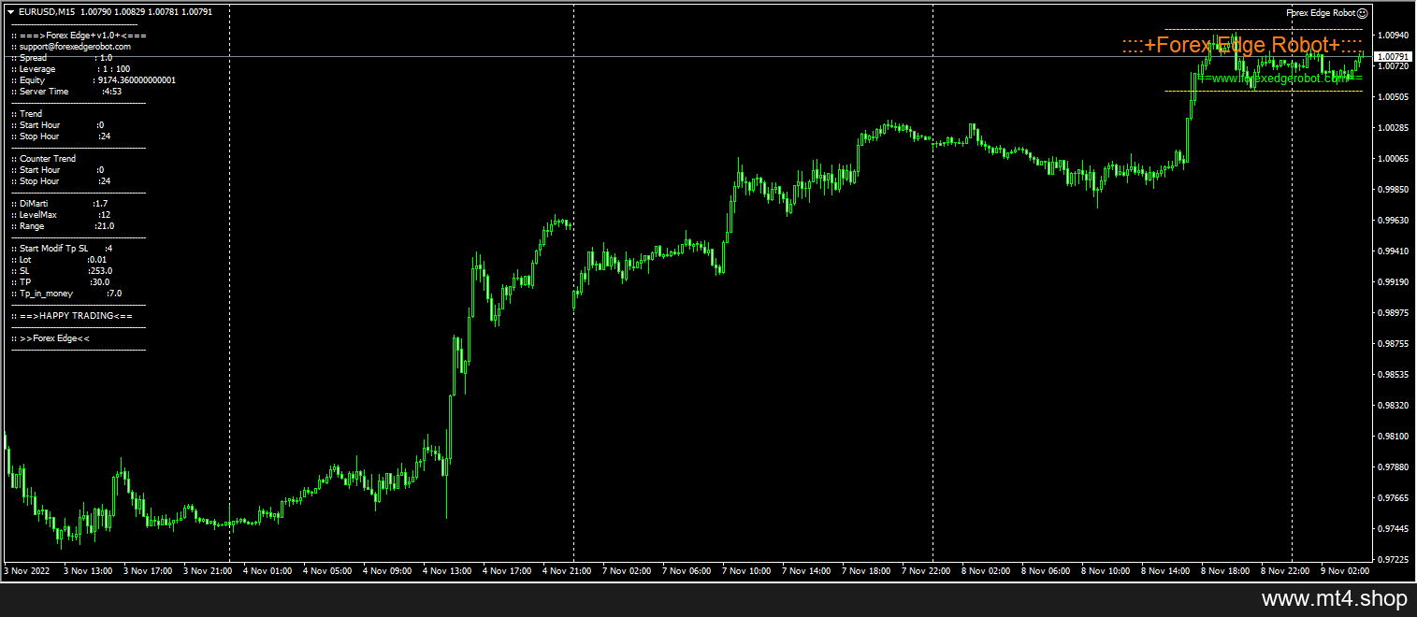Click the 1.00505 price scale label

(x=1394, y=96)
